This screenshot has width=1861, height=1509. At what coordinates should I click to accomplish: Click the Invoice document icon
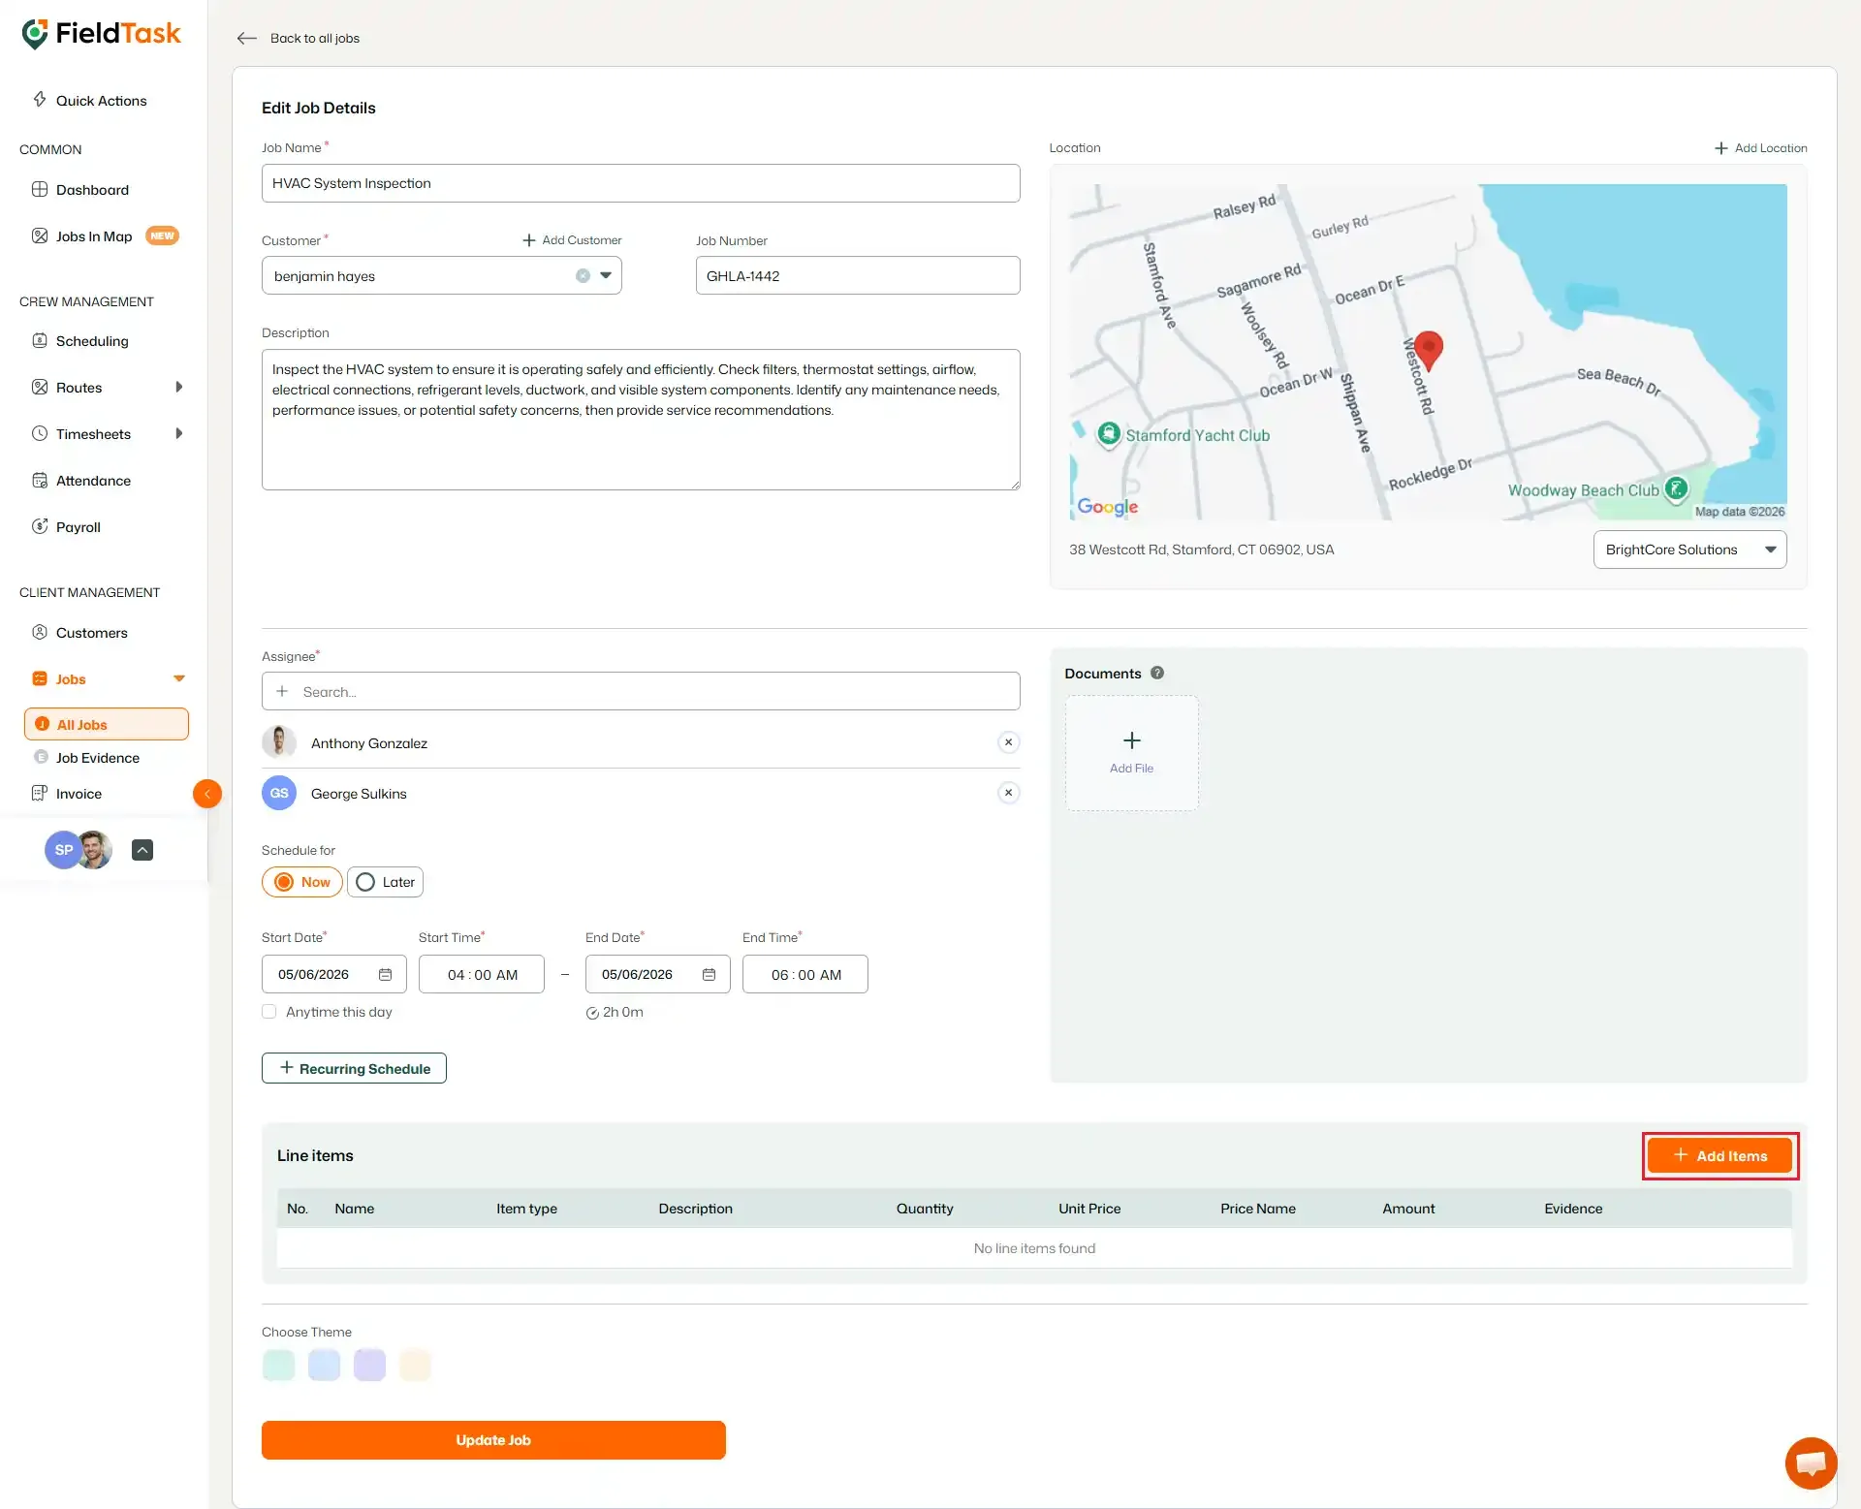pos(40,793)
